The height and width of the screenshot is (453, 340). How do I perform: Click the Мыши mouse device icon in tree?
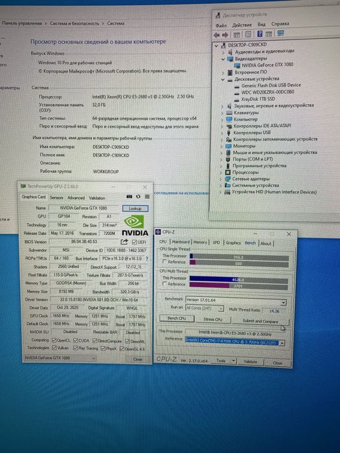coord(229,153)
